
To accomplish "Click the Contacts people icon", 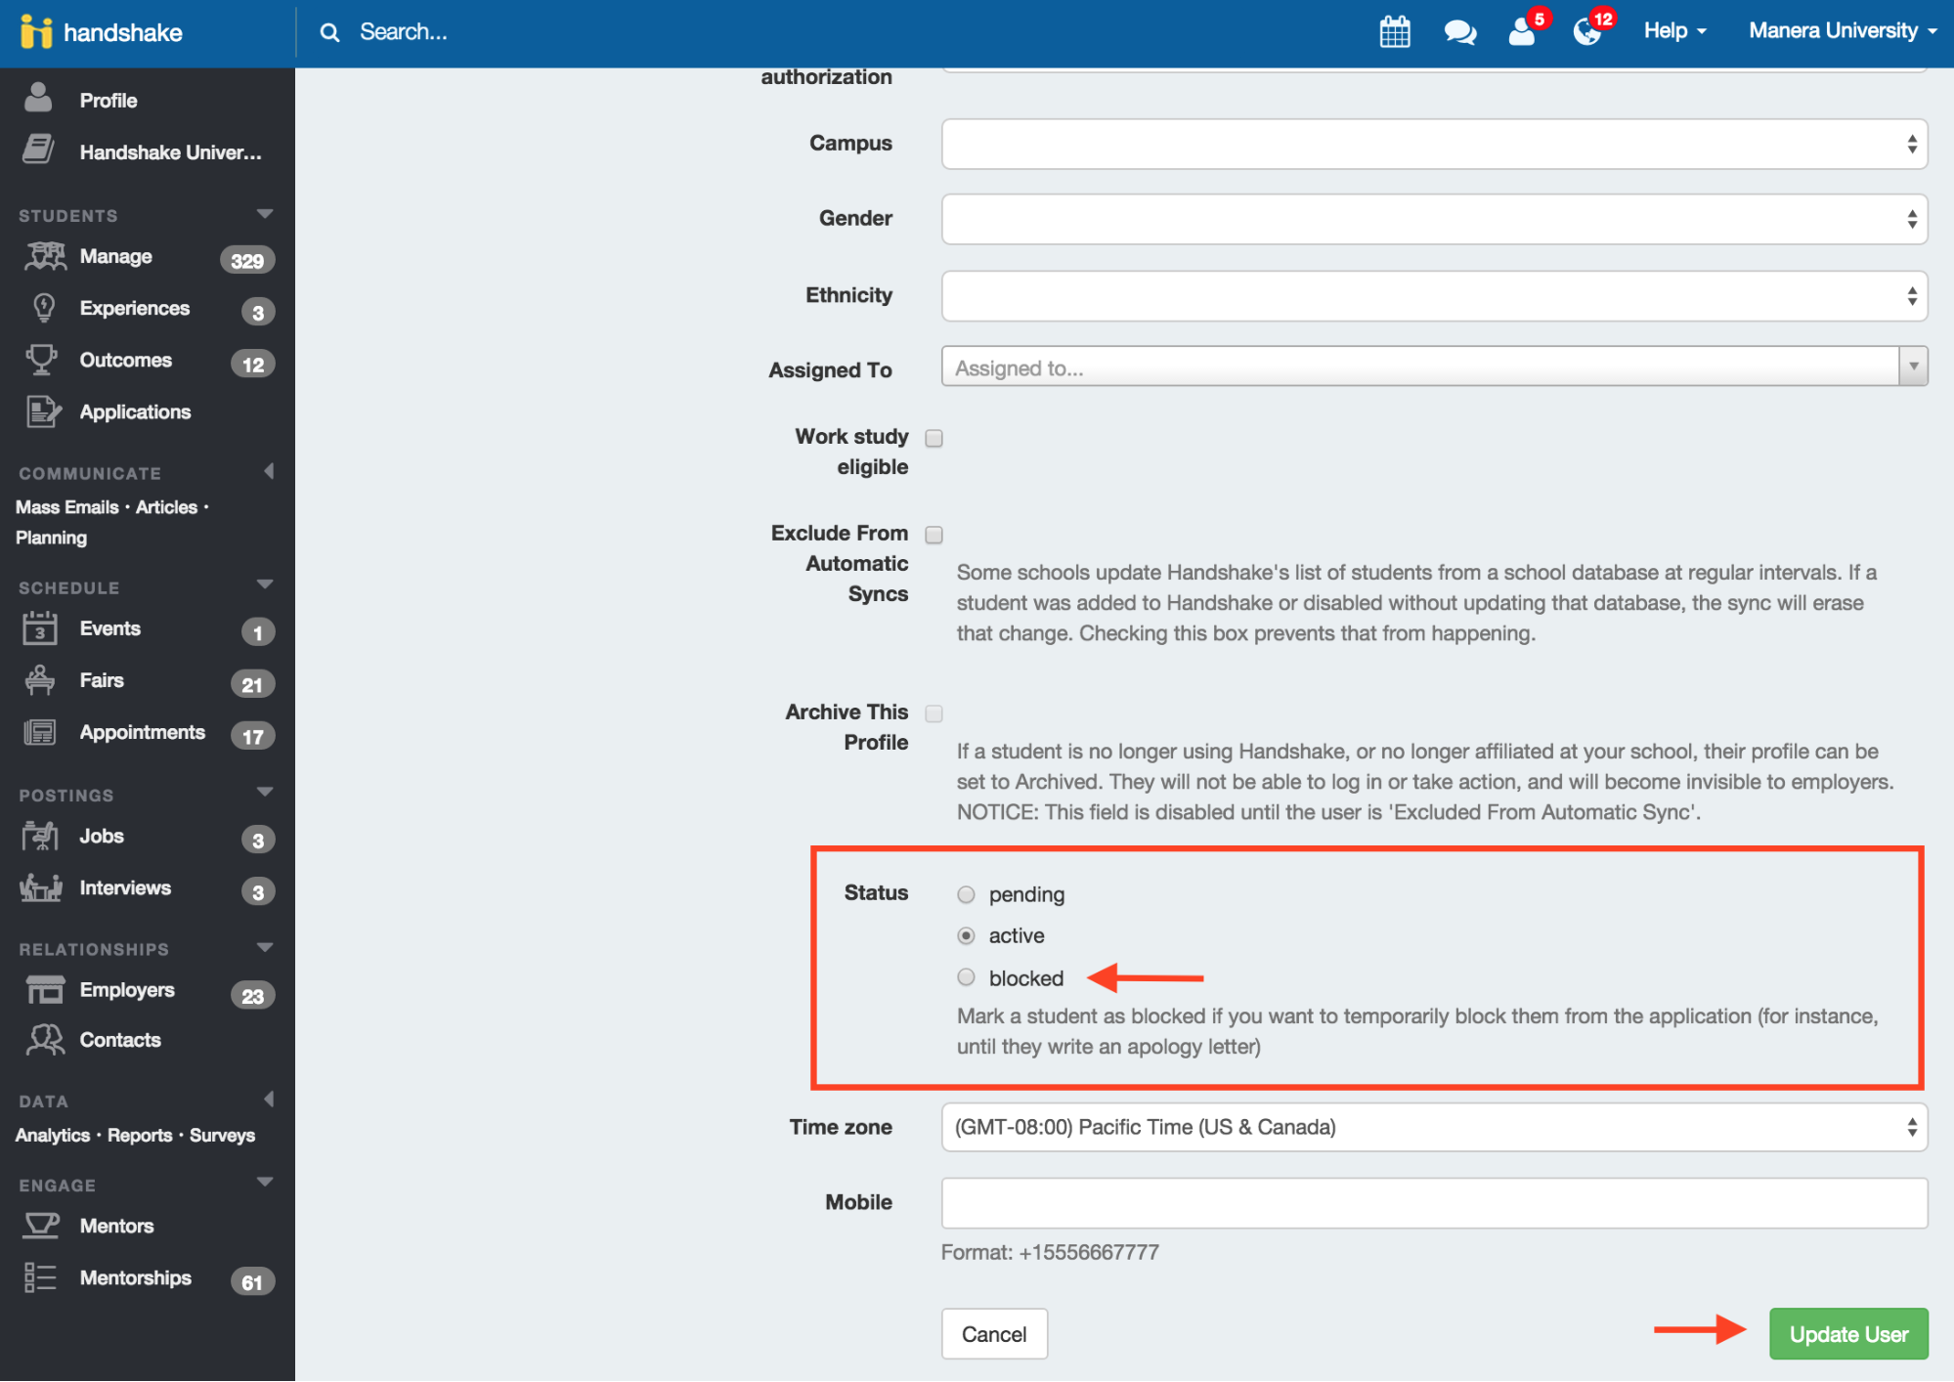I will (45, 1040).
